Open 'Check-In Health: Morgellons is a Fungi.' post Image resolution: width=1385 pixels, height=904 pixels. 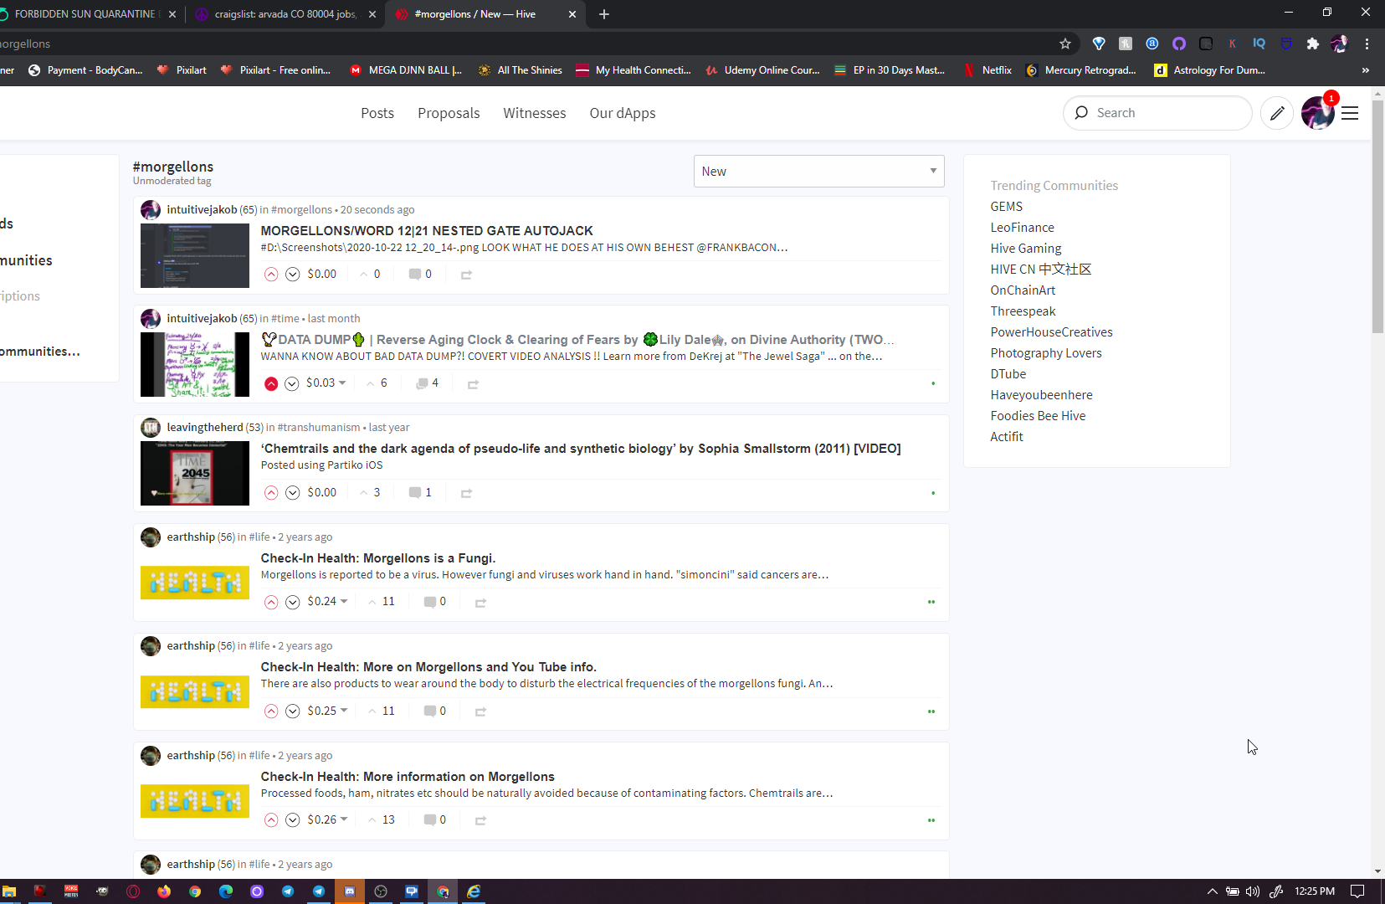(x=377, y=558)
